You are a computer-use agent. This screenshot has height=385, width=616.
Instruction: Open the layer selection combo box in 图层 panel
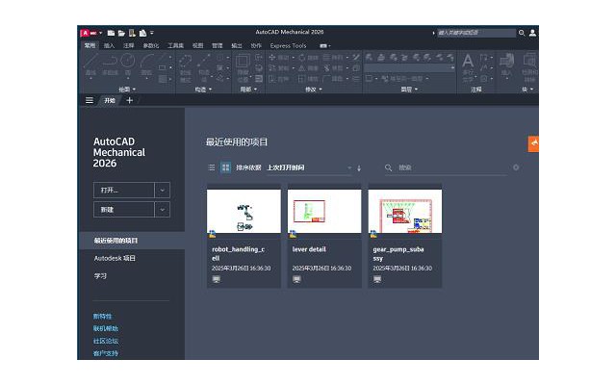pos(409,68)
